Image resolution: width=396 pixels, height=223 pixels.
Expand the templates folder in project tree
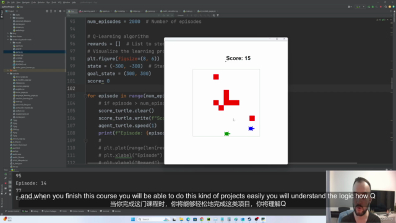(x=11, y=18)
